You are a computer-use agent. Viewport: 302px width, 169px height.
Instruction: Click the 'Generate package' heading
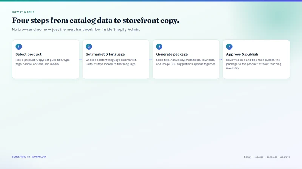(172, 54)
